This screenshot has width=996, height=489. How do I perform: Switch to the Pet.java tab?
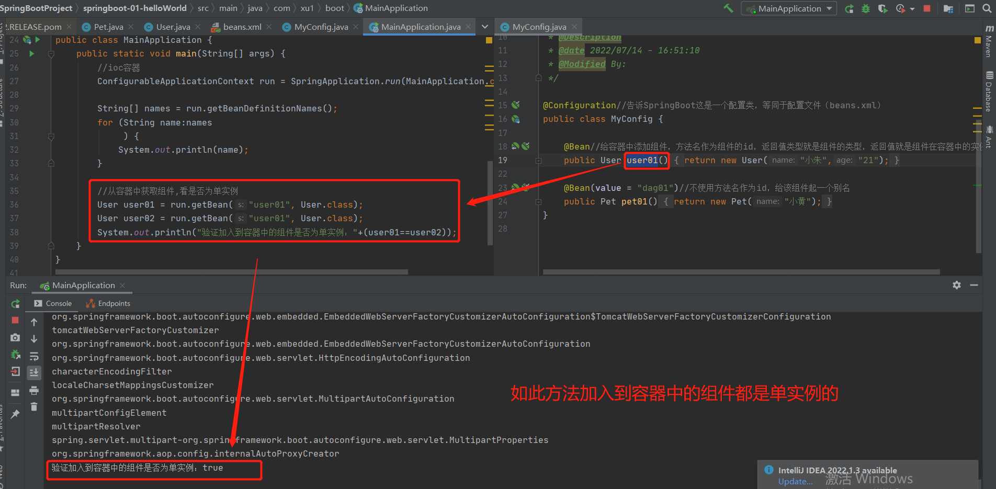click(108, 27)
